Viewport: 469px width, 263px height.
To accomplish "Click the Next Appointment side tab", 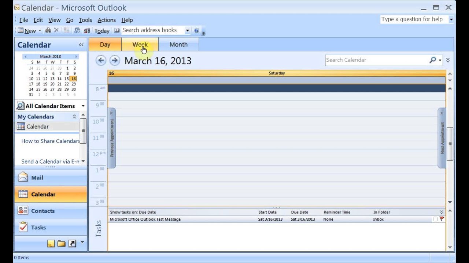I will pyautogui.click(x=442, y=138).
